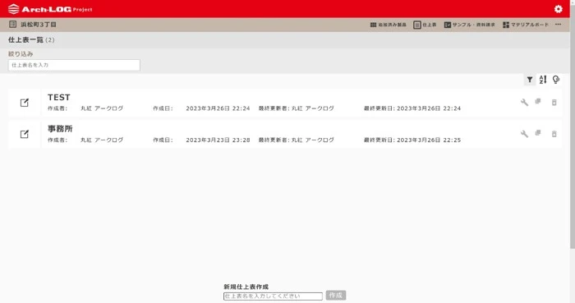Click copy icon in 事務所 row

[538, 133]
